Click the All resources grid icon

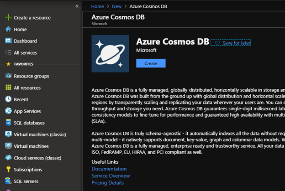pos(8,88)
